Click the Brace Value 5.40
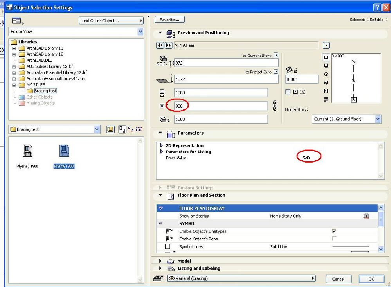The image size is (391, 287). 306,158
